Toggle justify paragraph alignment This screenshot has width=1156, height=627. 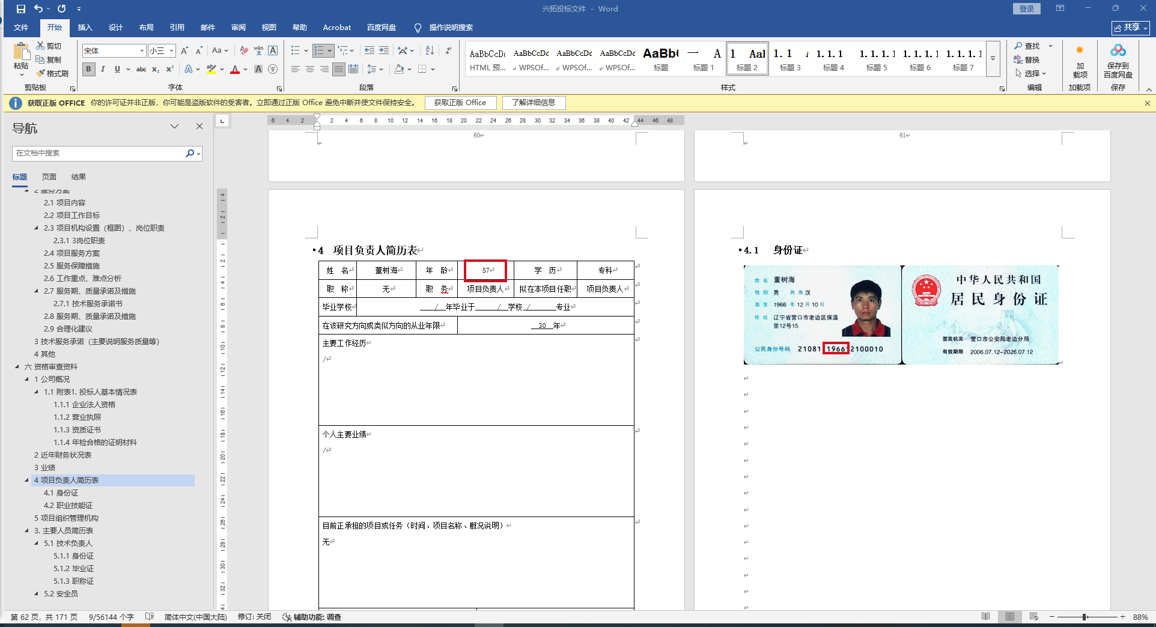(x=339, y=69)
